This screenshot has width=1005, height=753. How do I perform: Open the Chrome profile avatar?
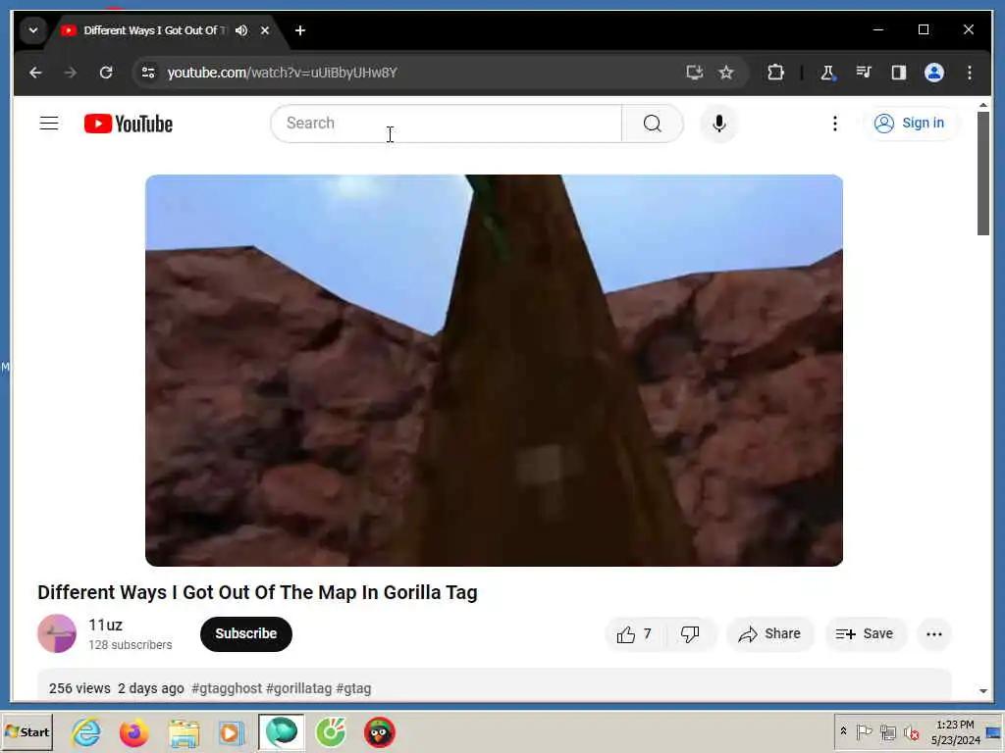click(934, 73)
